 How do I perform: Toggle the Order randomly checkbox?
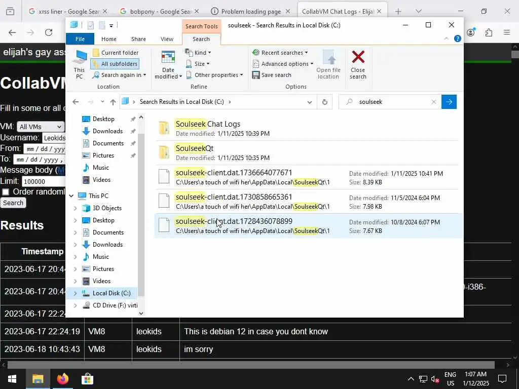click(6, 192)
